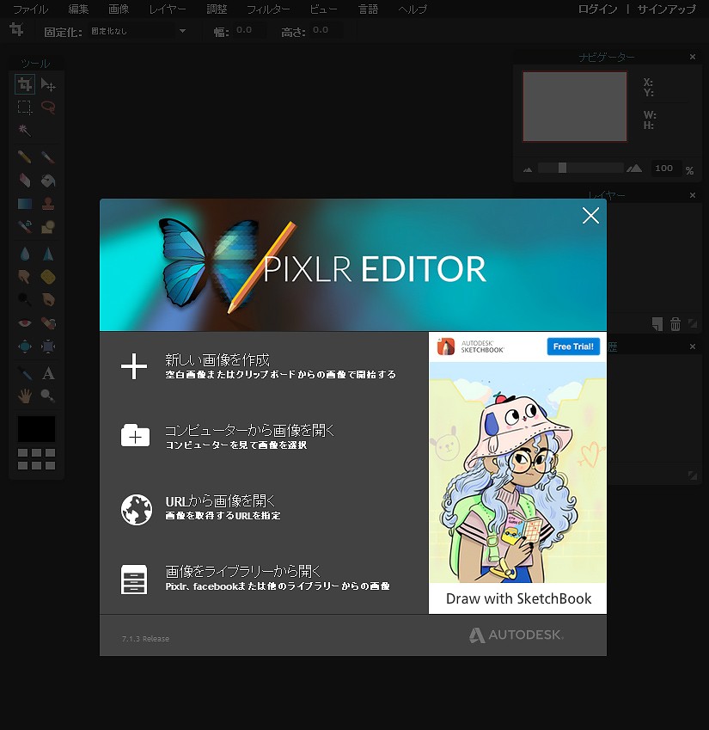Select the Eraser tool

25,181
